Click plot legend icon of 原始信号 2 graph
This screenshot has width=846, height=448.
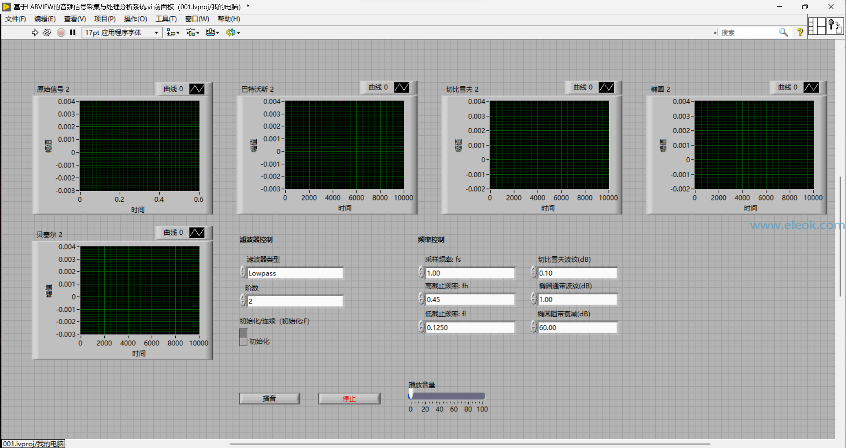pyautogui.click(x=197, y=89)
